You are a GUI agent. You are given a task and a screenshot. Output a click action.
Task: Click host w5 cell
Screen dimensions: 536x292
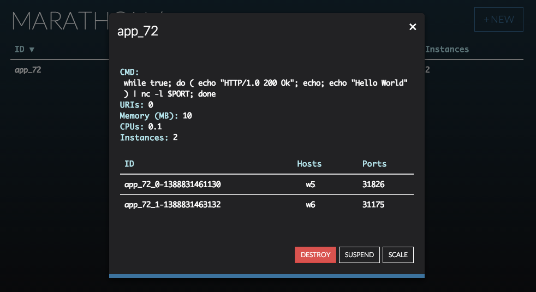(311, 184)
